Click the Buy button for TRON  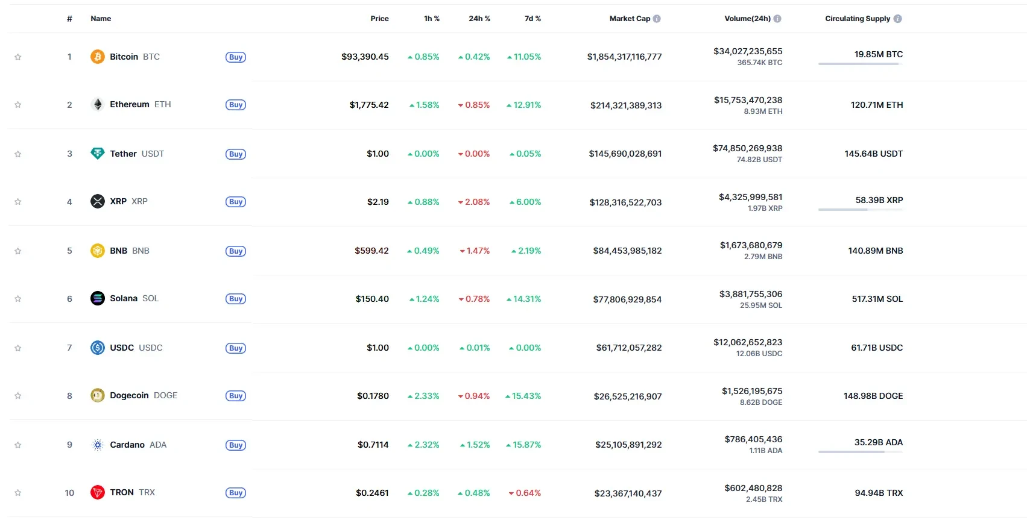(236, 493)
